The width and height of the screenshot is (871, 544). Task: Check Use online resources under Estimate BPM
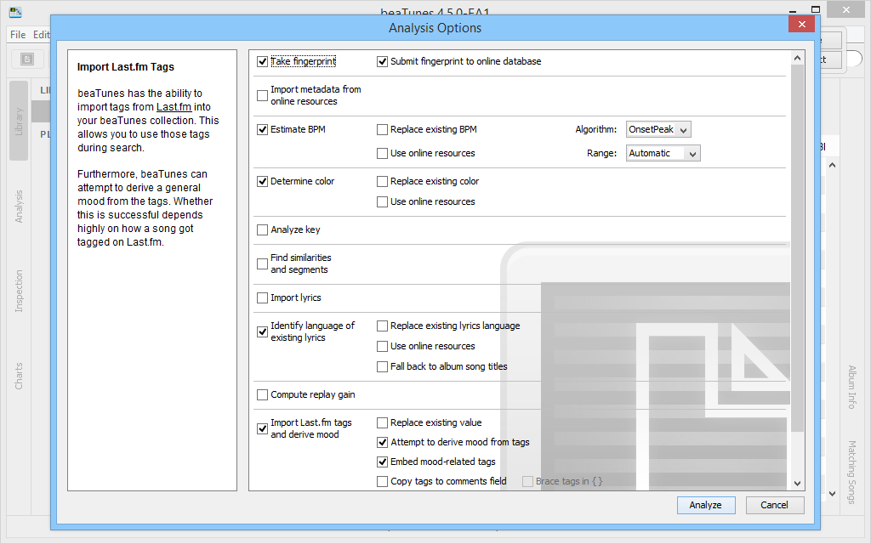coord(382,153)
